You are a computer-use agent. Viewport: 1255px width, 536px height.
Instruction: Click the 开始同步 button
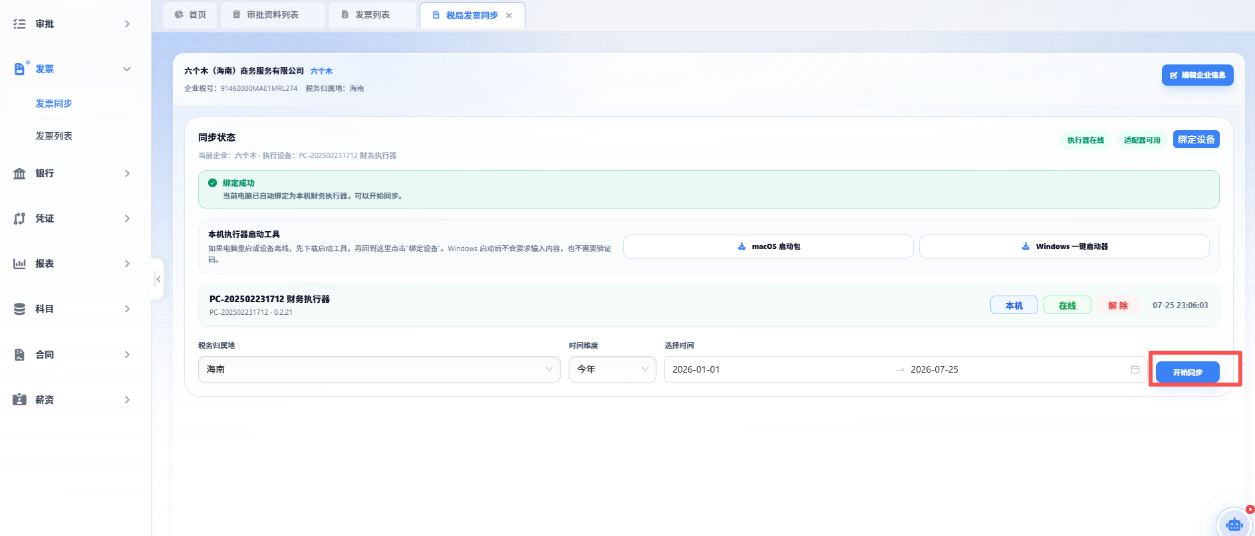1187,372
